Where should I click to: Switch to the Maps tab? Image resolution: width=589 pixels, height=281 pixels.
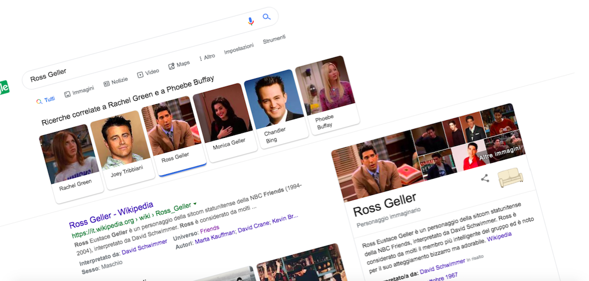click(179, 65)
